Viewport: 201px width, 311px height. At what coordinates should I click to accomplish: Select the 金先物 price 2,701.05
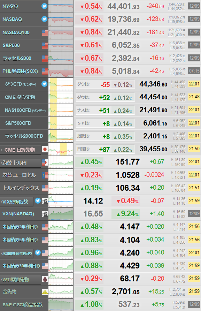126,291
